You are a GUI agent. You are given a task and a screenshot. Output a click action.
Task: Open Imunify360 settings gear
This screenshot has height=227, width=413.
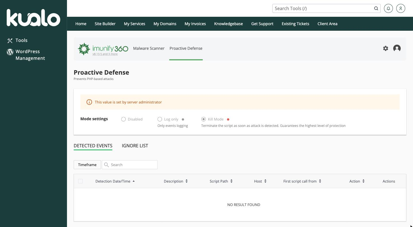pos(386,48)
